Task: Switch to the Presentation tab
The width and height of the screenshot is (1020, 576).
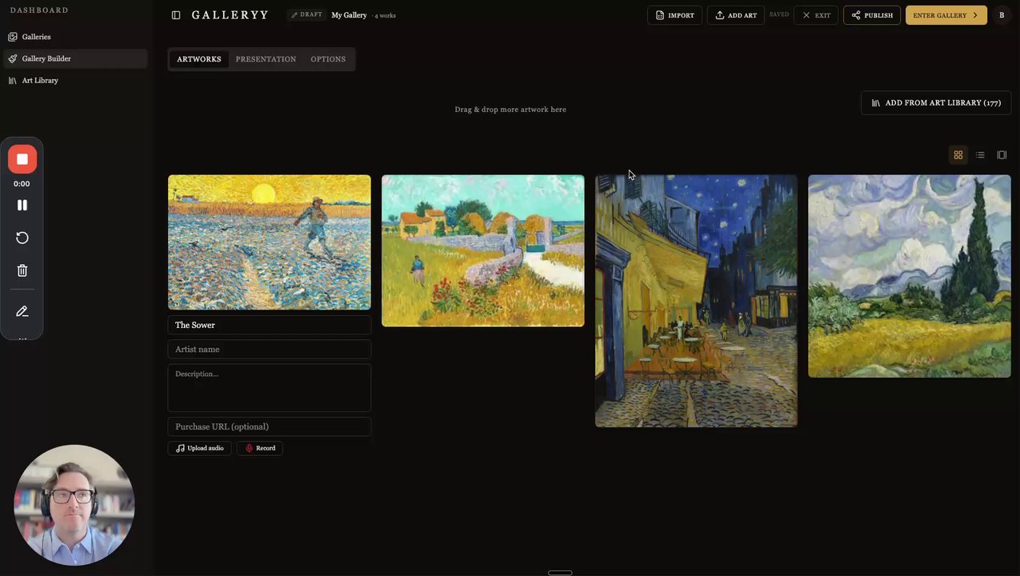Action: 266,59
